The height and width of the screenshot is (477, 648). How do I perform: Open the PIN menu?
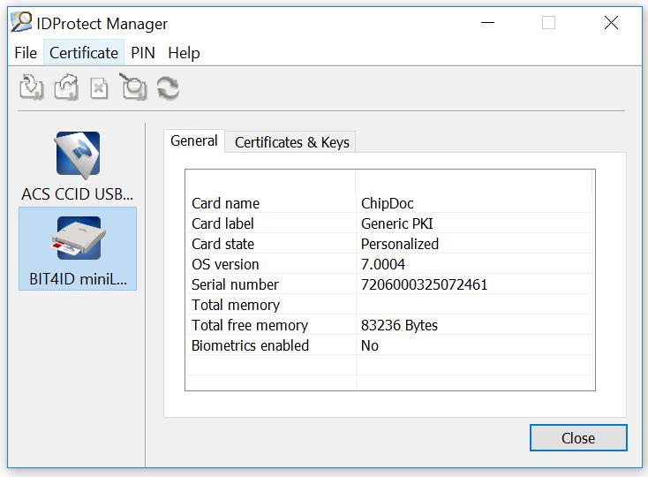(x=143, y=53)
